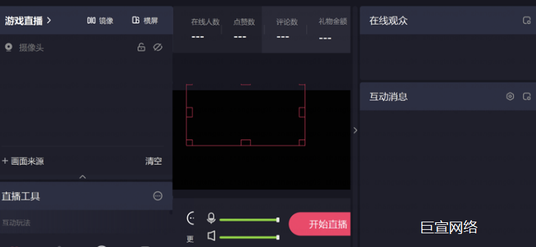Select the 摄像头 source row
This screenshot has width=536, height=247.
(x=85, y=47)
